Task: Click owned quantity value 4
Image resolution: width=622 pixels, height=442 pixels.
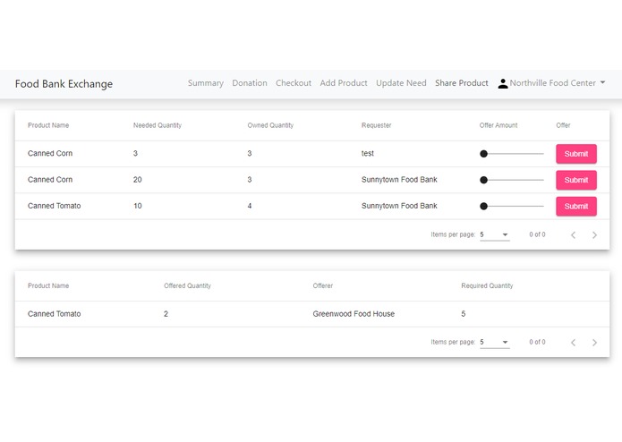Action: [250, 206]
